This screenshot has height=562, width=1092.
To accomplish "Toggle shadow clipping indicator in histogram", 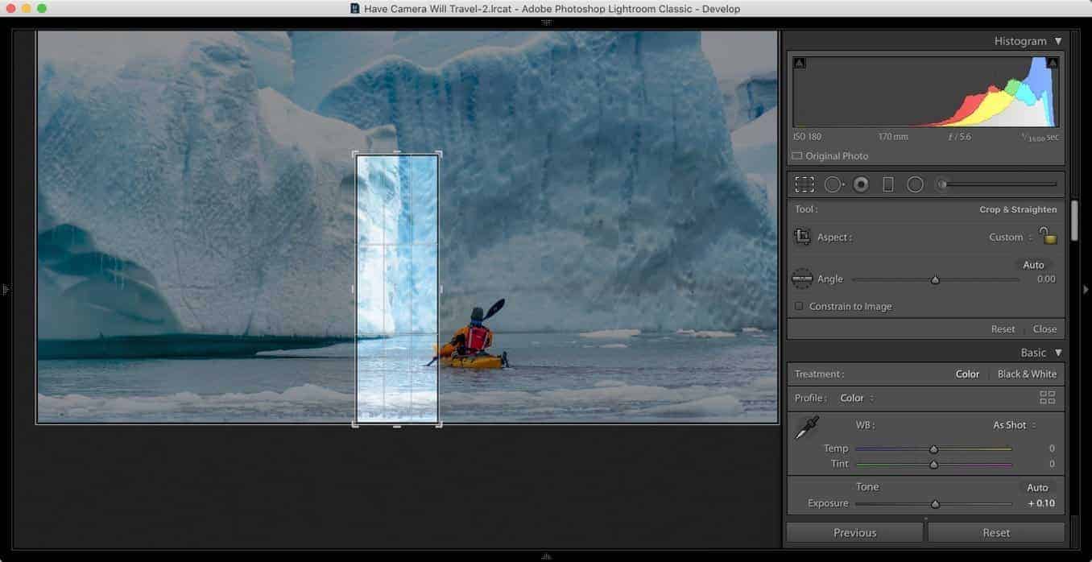I will (x=799, y=63).
